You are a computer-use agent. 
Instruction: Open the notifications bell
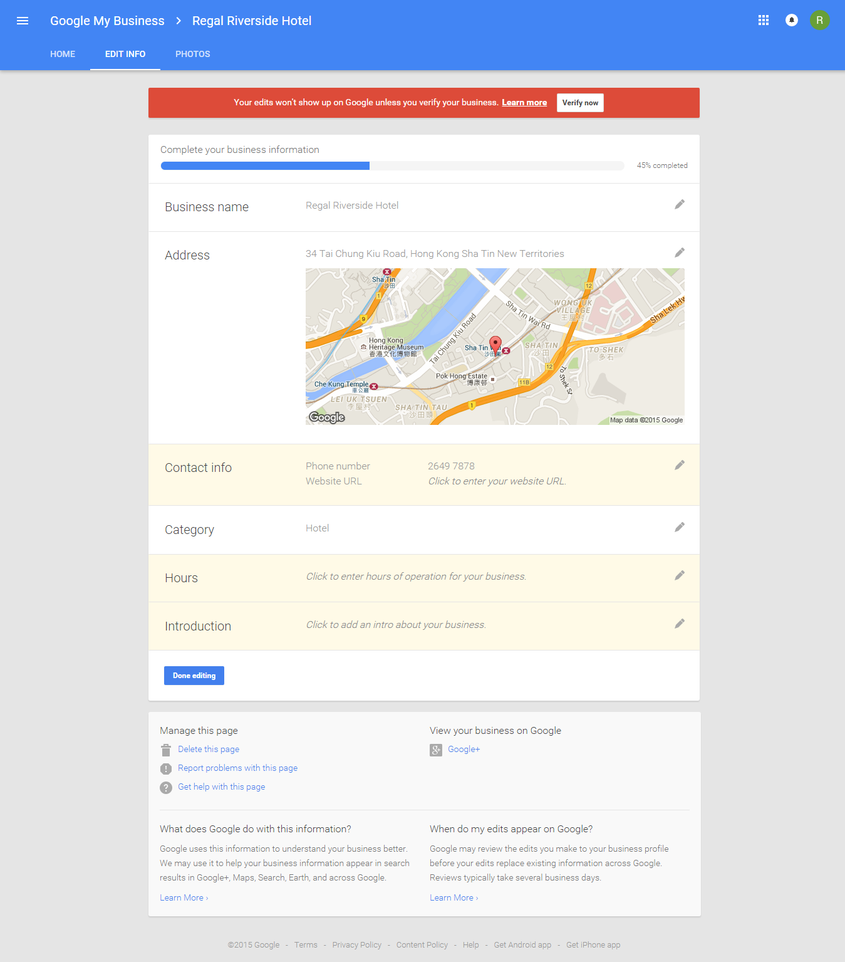click(792, 20)
